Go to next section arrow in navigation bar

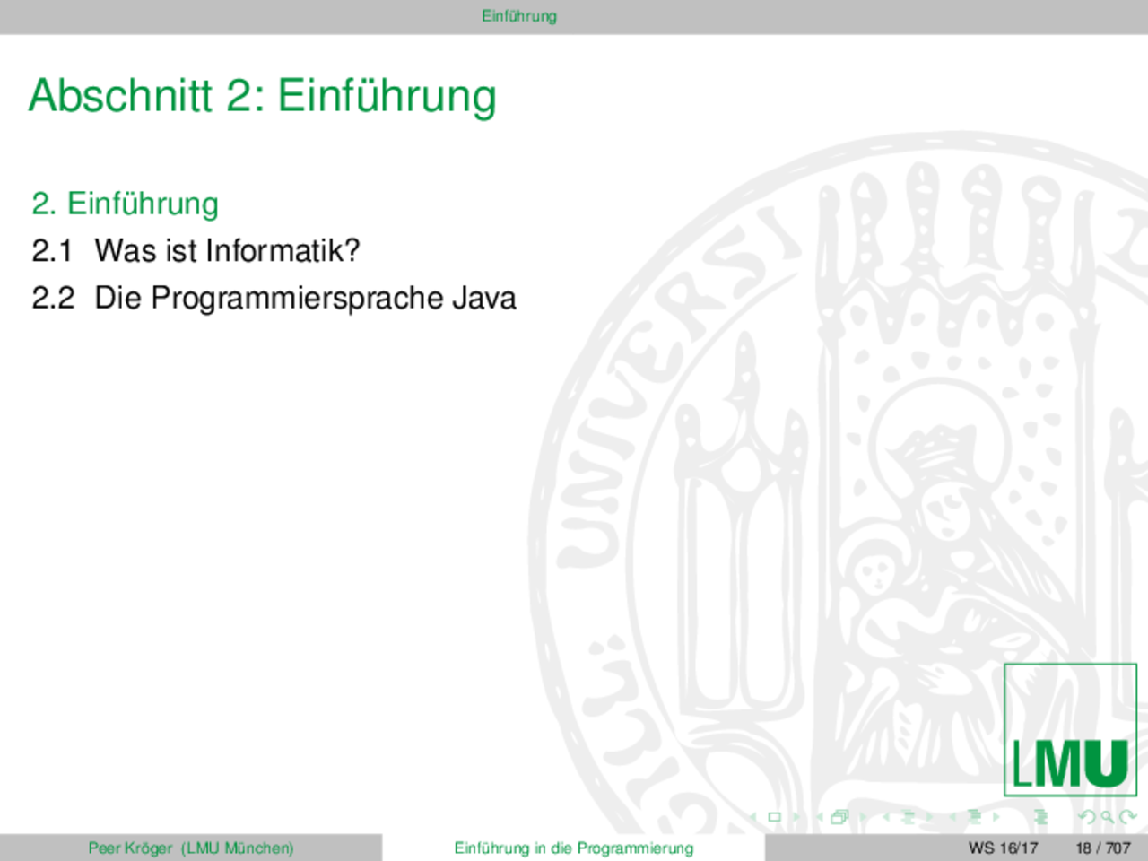[x=996, y=817]
